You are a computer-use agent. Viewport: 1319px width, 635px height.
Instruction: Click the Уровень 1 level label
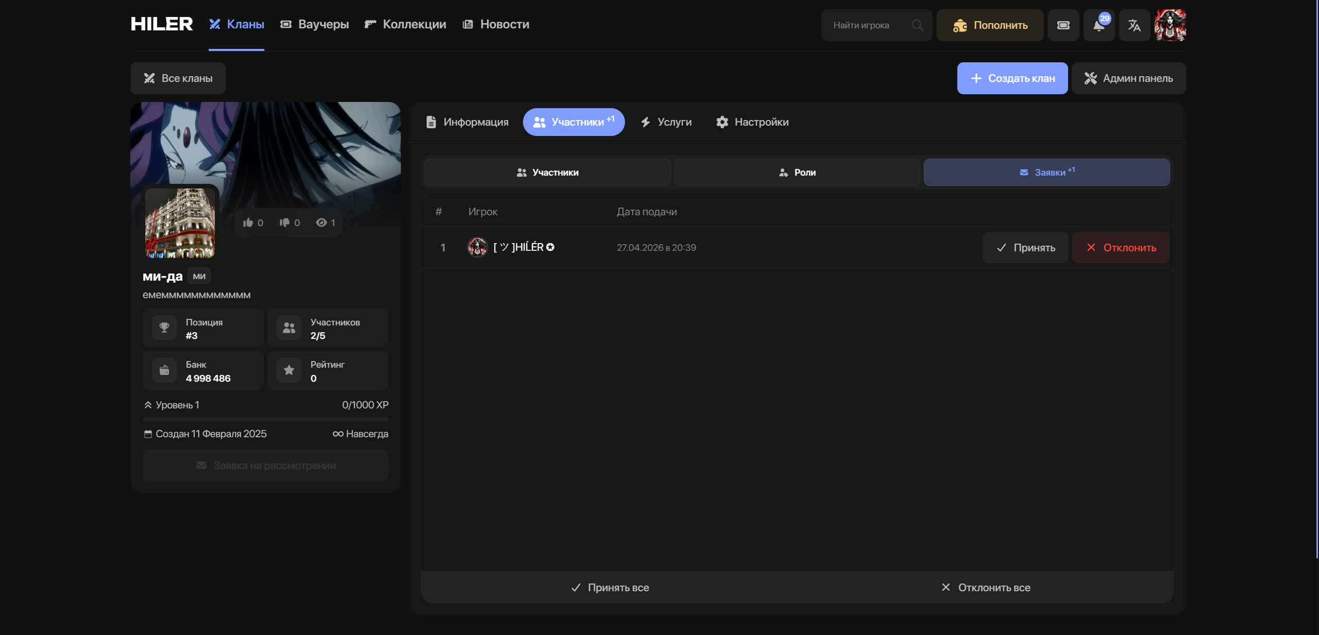pyautogui.click(x=172, y=405)
